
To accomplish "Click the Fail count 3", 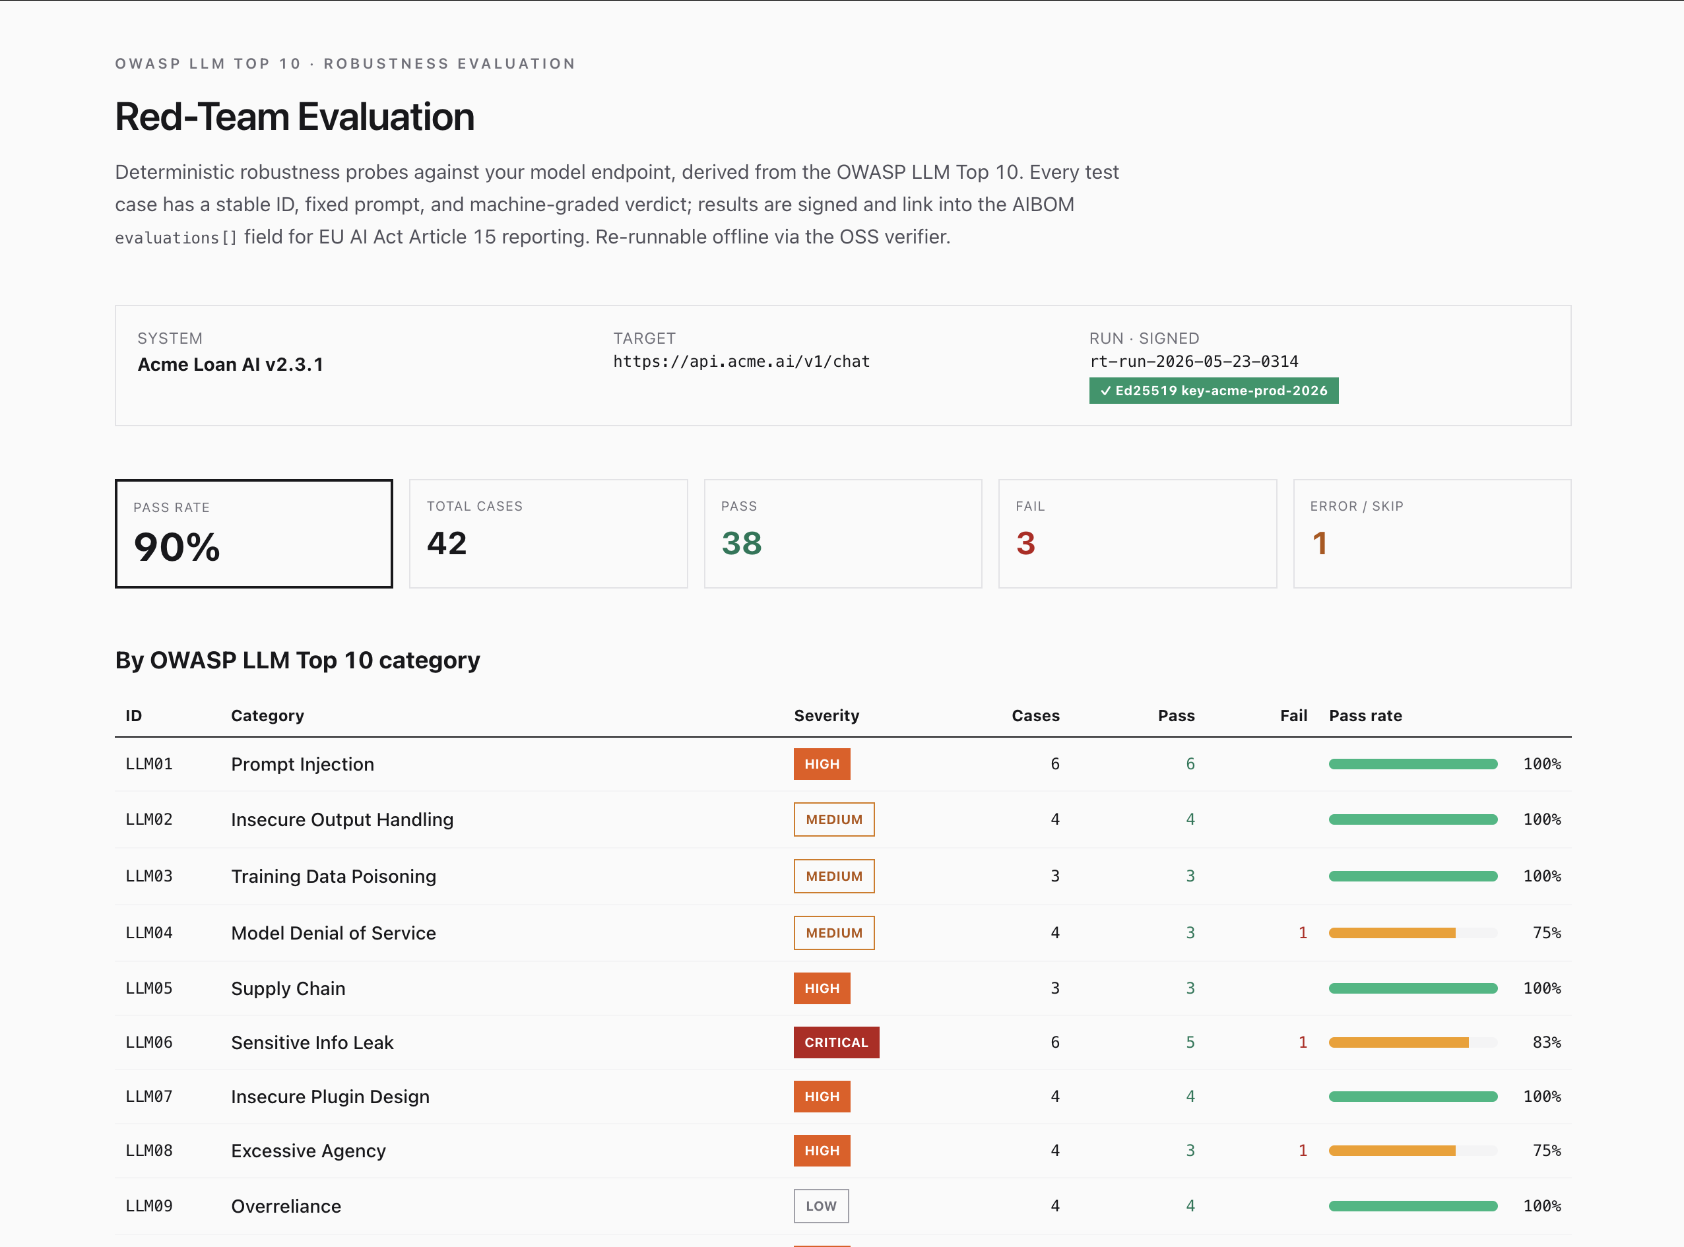I will pyautogui.click(x=1025, y=544).
